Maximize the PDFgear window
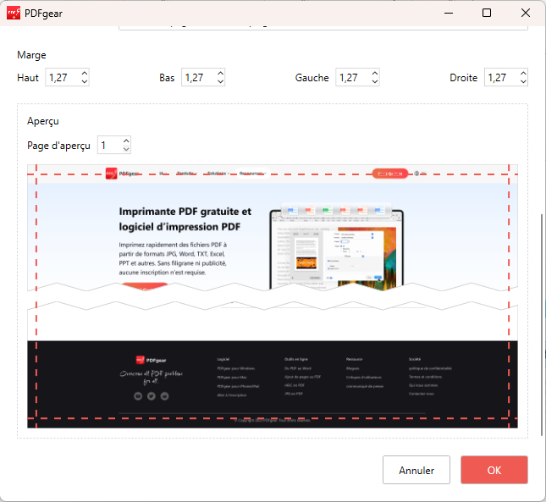 click(x=487, y=14)
